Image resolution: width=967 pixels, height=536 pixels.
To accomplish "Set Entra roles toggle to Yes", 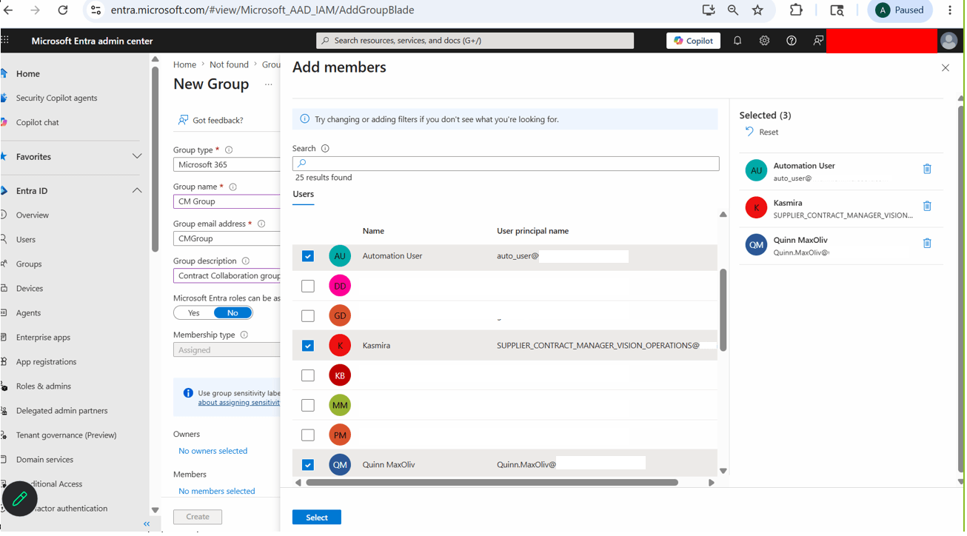I will coord(194,313).
